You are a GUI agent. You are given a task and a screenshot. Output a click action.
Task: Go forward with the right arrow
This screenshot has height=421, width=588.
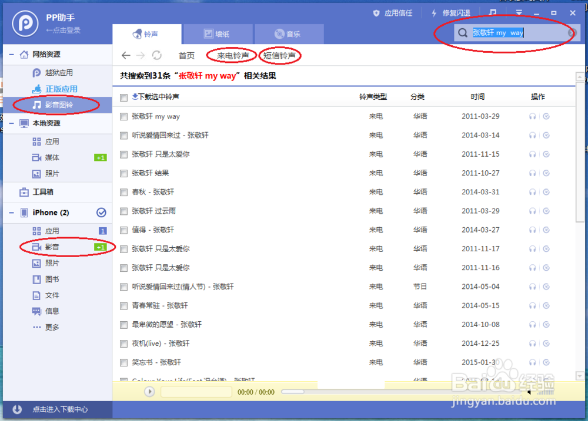click(x=141, y=55)
